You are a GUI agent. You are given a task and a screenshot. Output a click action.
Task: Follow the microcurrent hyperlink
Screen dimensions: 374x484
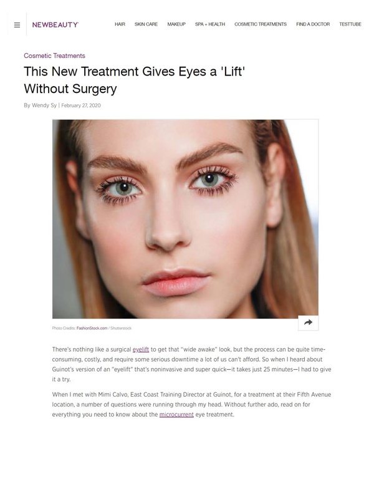(176, 414)
